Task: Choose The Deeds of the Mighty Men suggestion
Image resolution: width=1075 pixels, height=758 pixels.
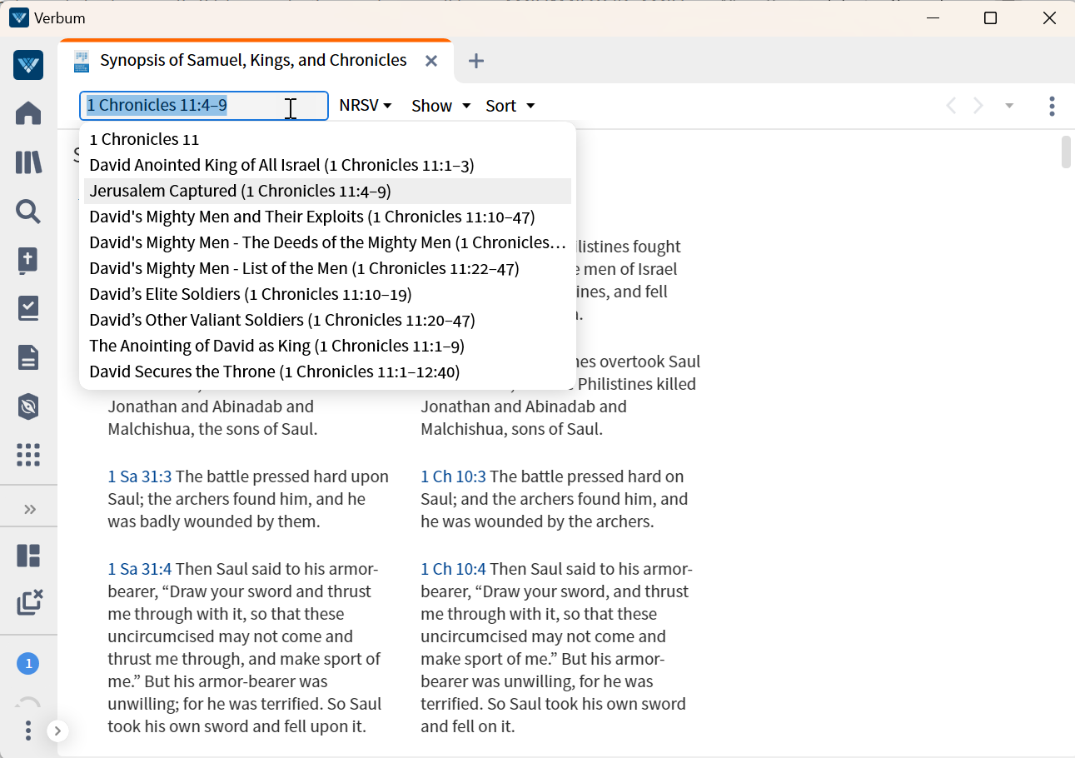Action: click(x=327, y=242)
